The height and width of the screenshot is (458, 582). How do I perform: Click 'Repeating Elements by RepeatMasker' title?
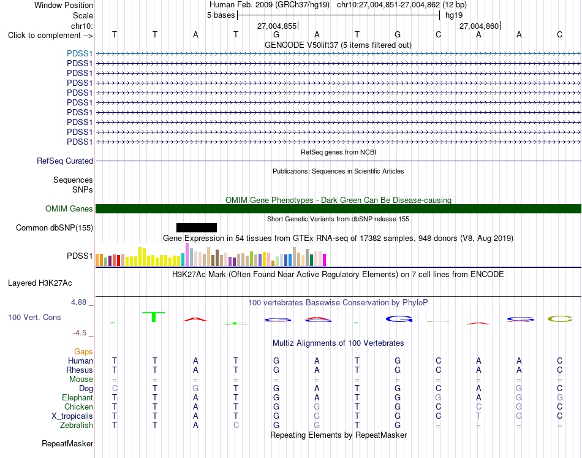pyautogui.click(x=338, y=435)
